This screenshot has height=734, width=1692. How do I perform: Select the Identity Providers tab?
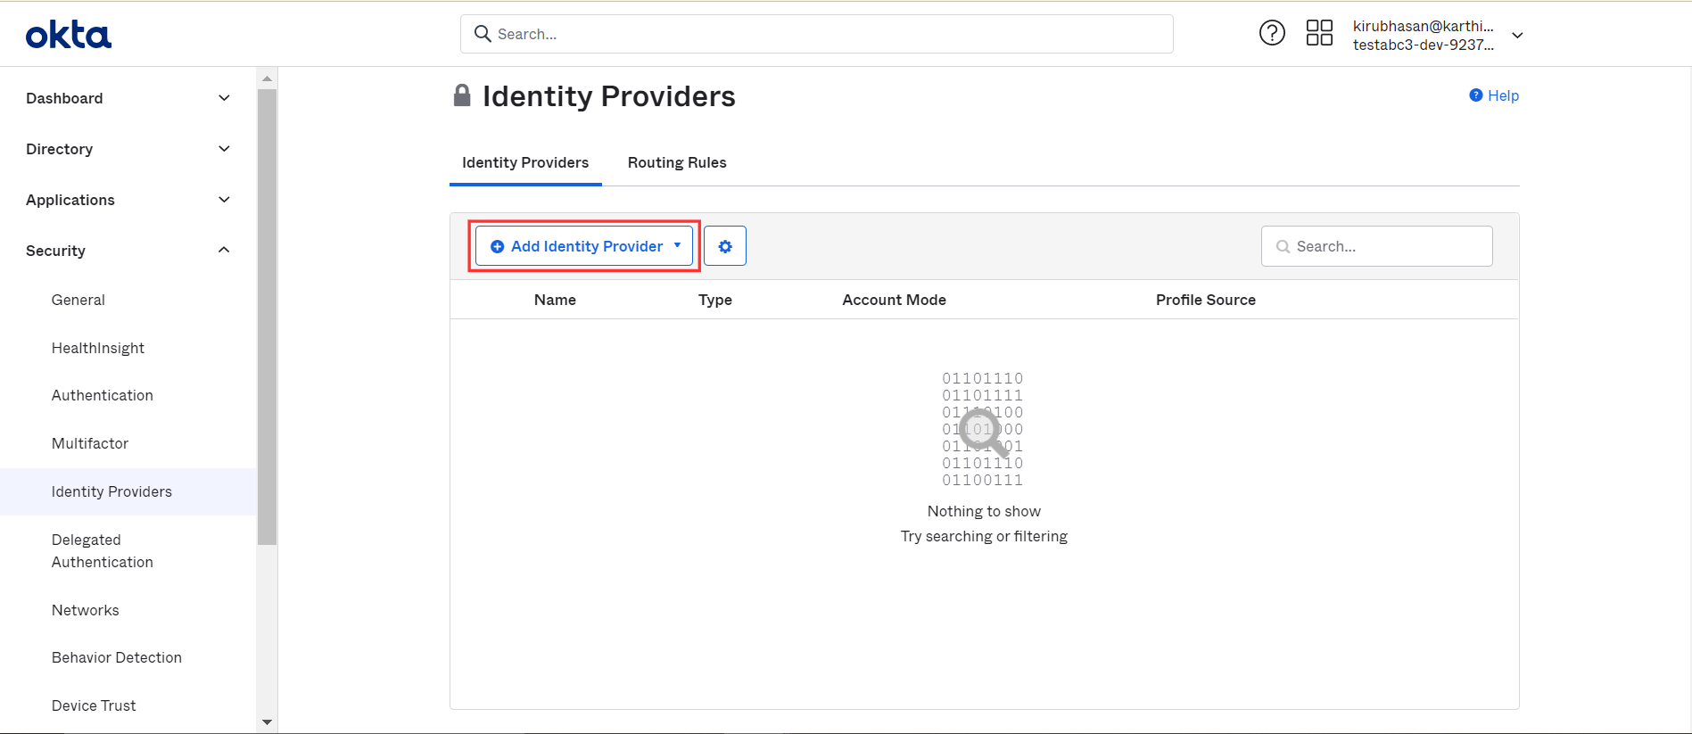pos(525,162)
